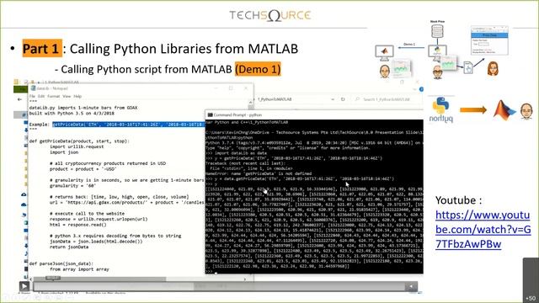Viewport: 539px width, 303px height.
Task: Open File Explorer blue help icon
Action: (421, 89)
